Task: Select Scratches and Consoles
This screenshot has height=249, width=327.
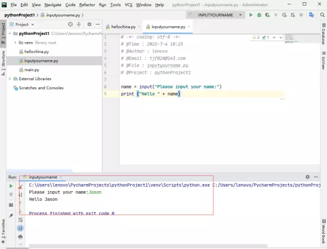Action: coord(41,88)
